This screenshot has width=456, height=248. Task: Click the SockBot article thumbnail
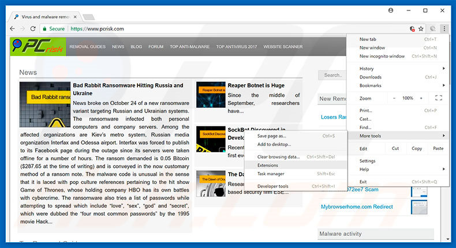point(211,139)
